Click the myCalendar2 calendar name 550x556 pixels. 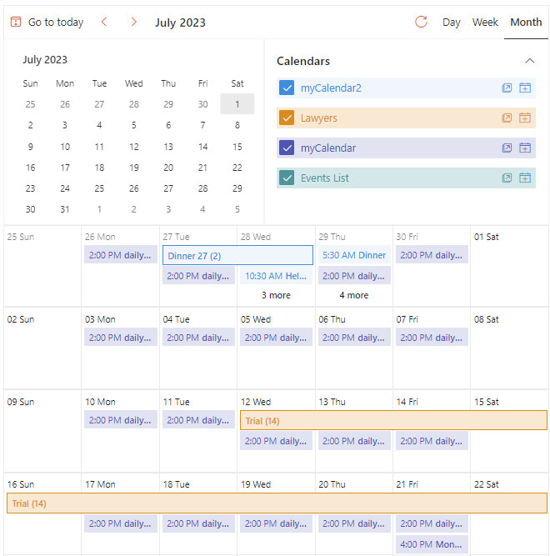331,88
